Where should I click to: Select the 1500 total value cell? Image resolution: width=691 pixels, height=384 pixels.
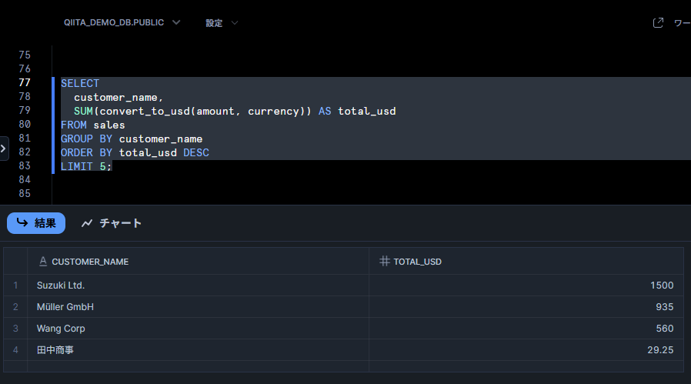click(526, 285)
